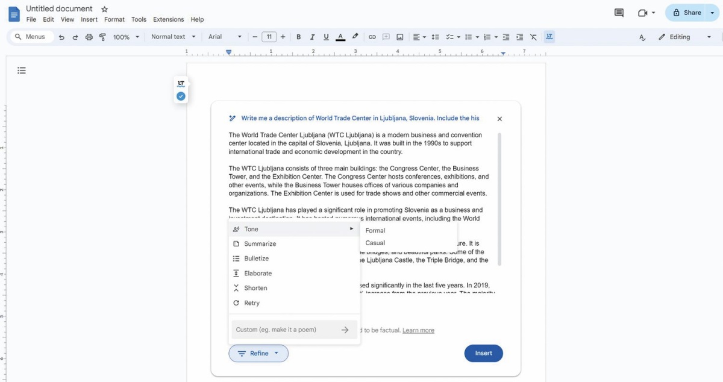Open the Tools menu
The image size is (723, 382).
pos(139,19)
